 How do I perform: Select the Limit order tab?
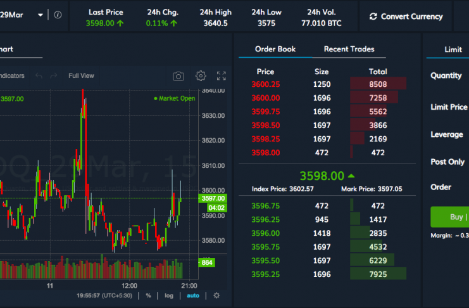click(x=453, y=49)
